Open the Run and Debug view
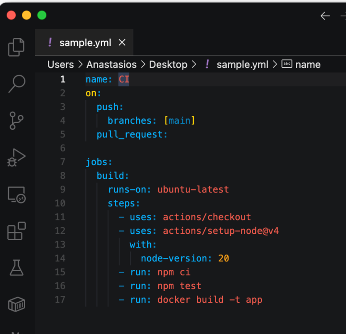 (16, 157)
